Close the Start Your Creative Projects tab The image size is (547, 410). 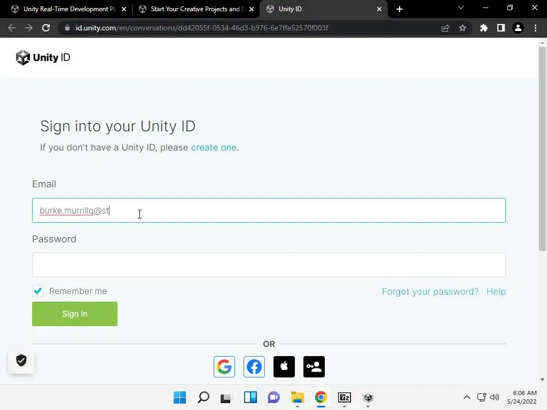click(252, 9)
